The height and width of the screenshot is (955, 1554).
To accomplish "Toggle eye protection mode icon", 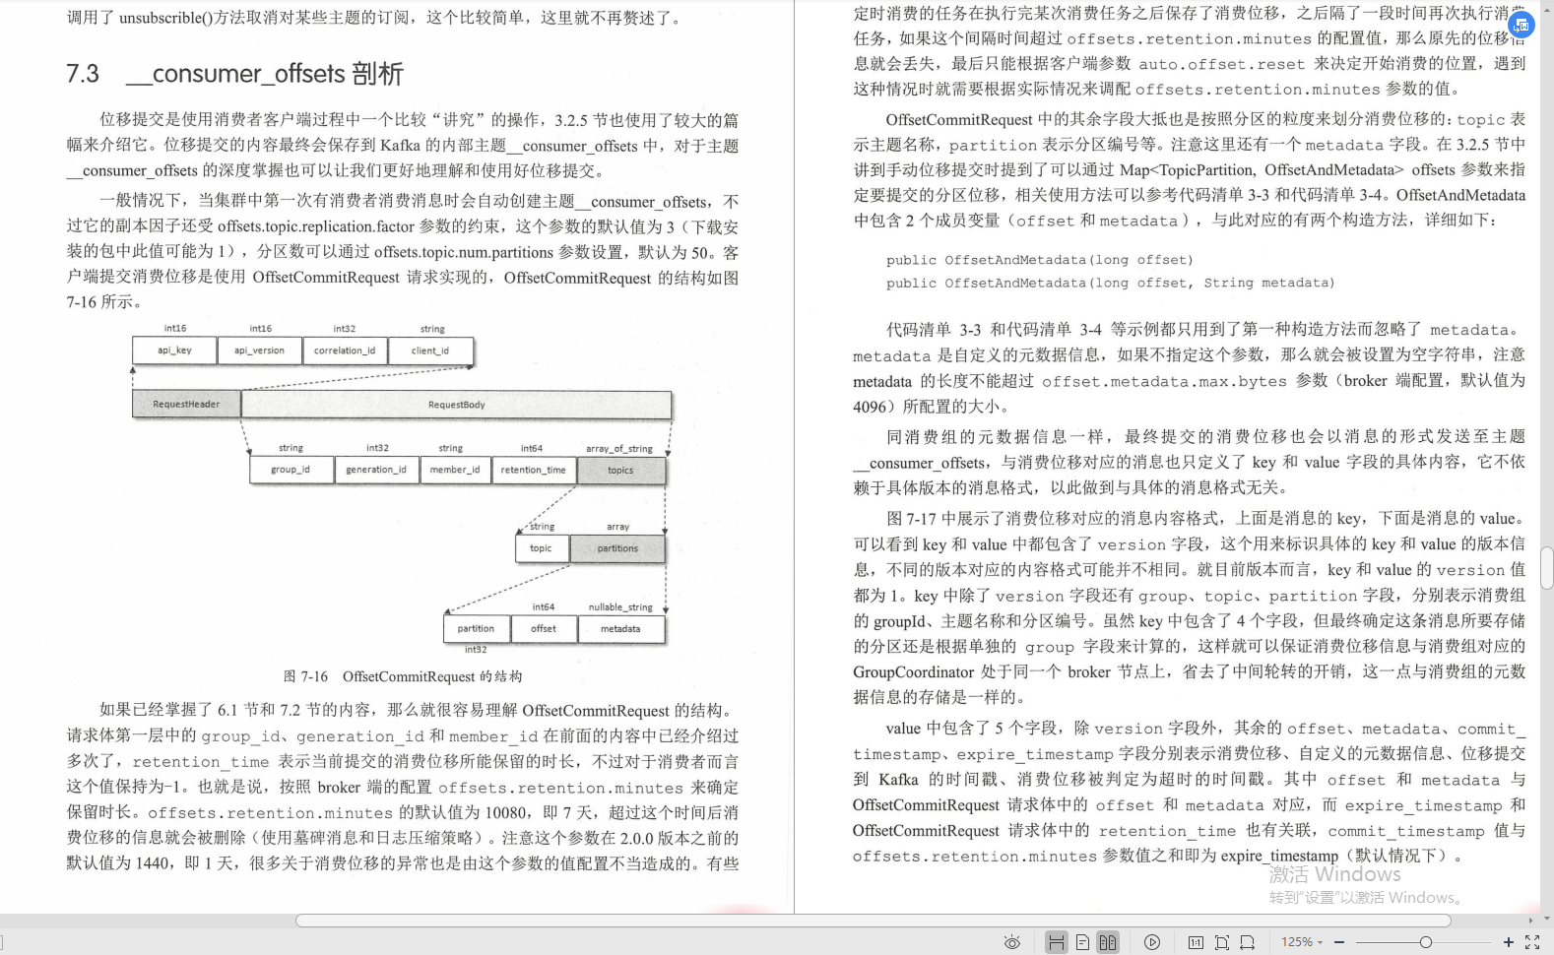I will [1011, 942].
